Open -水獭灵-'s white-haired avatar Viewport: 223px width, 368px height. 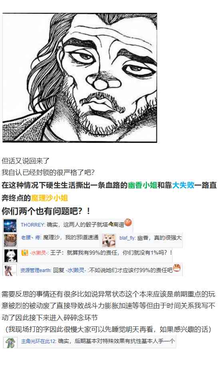[11, 256]
